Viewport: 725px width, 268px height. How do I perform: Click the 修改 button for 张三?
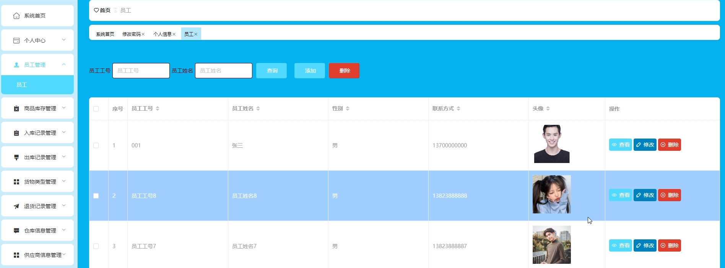(x=645, y=145)
